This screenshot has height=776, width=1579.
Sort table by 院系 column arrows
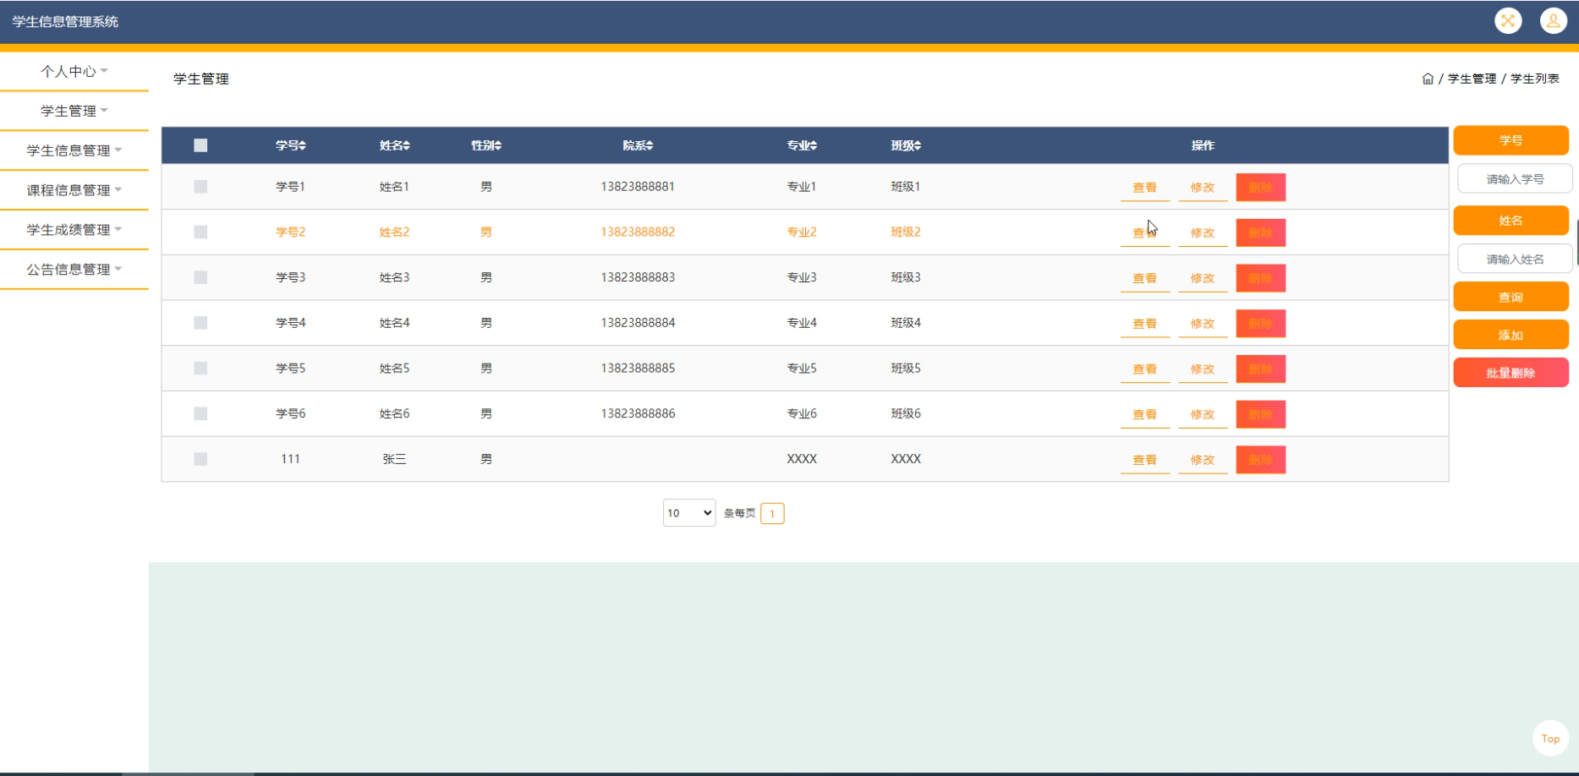point(649,145)
